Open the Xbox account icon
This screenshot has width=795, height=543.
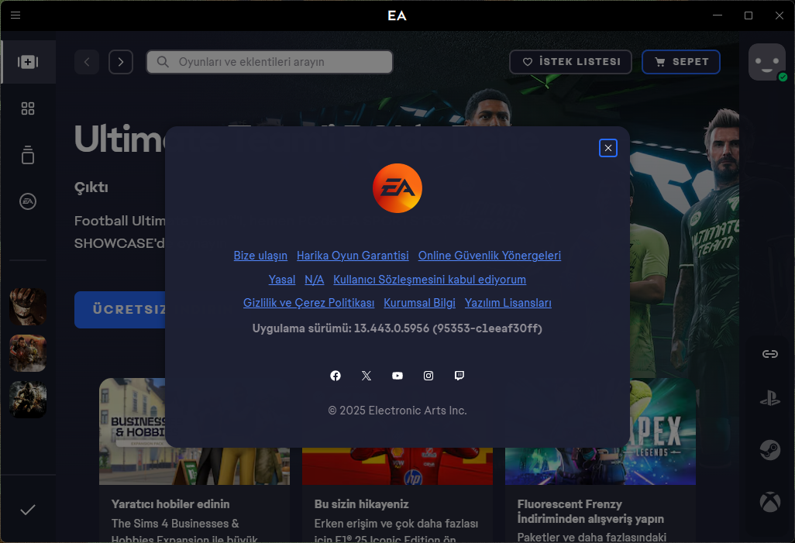(x=770, y=502)
